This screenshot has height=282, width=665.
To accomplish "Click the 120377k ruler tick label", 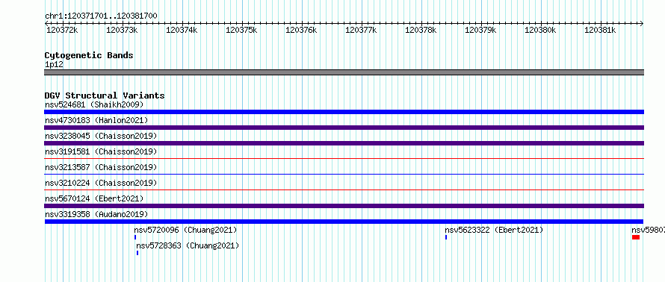I will click(362, 30).
